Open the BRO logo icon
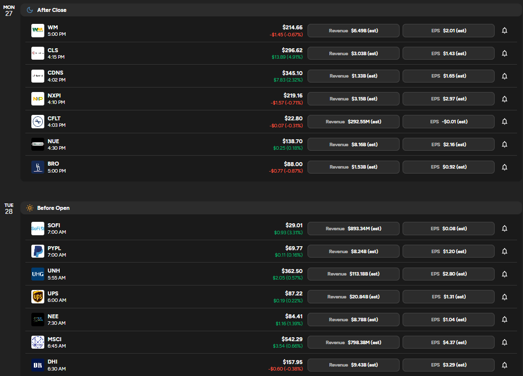Screen dimensions: 523x376 [x=38, y=167]
